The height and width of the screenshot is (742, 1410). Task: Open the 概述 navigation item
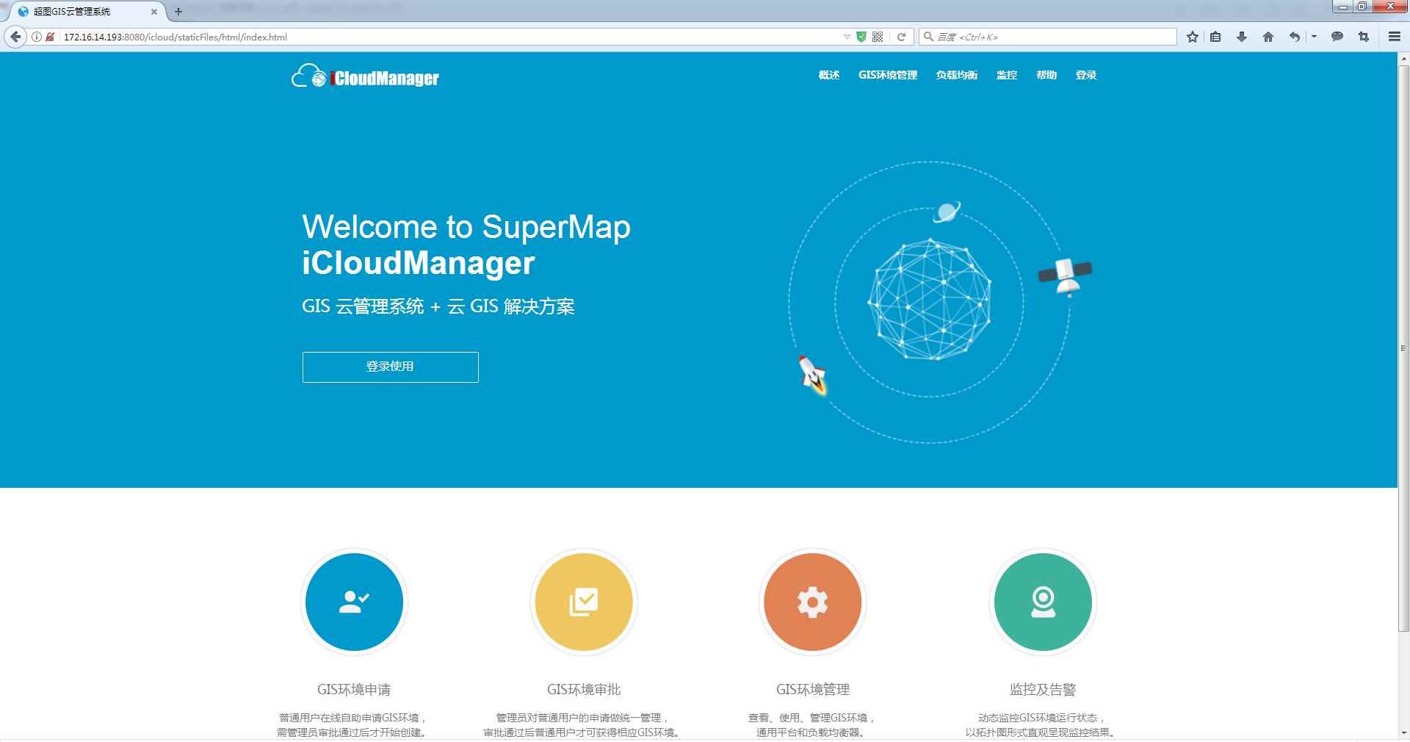(x=829, y=75)
